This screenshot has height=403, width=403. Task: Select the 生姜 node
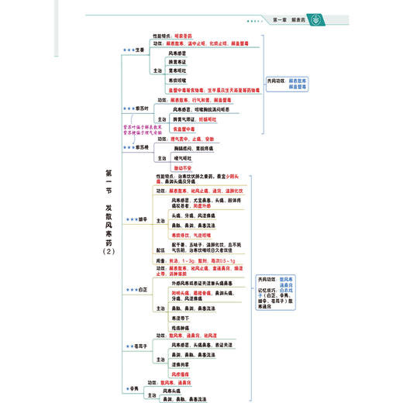139,50
